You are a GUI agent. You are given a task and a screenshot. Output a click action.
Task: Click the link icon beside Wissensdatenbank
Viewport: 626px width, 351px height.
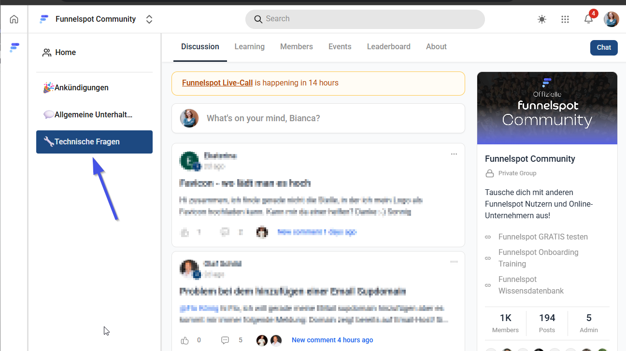click(488, 285)
